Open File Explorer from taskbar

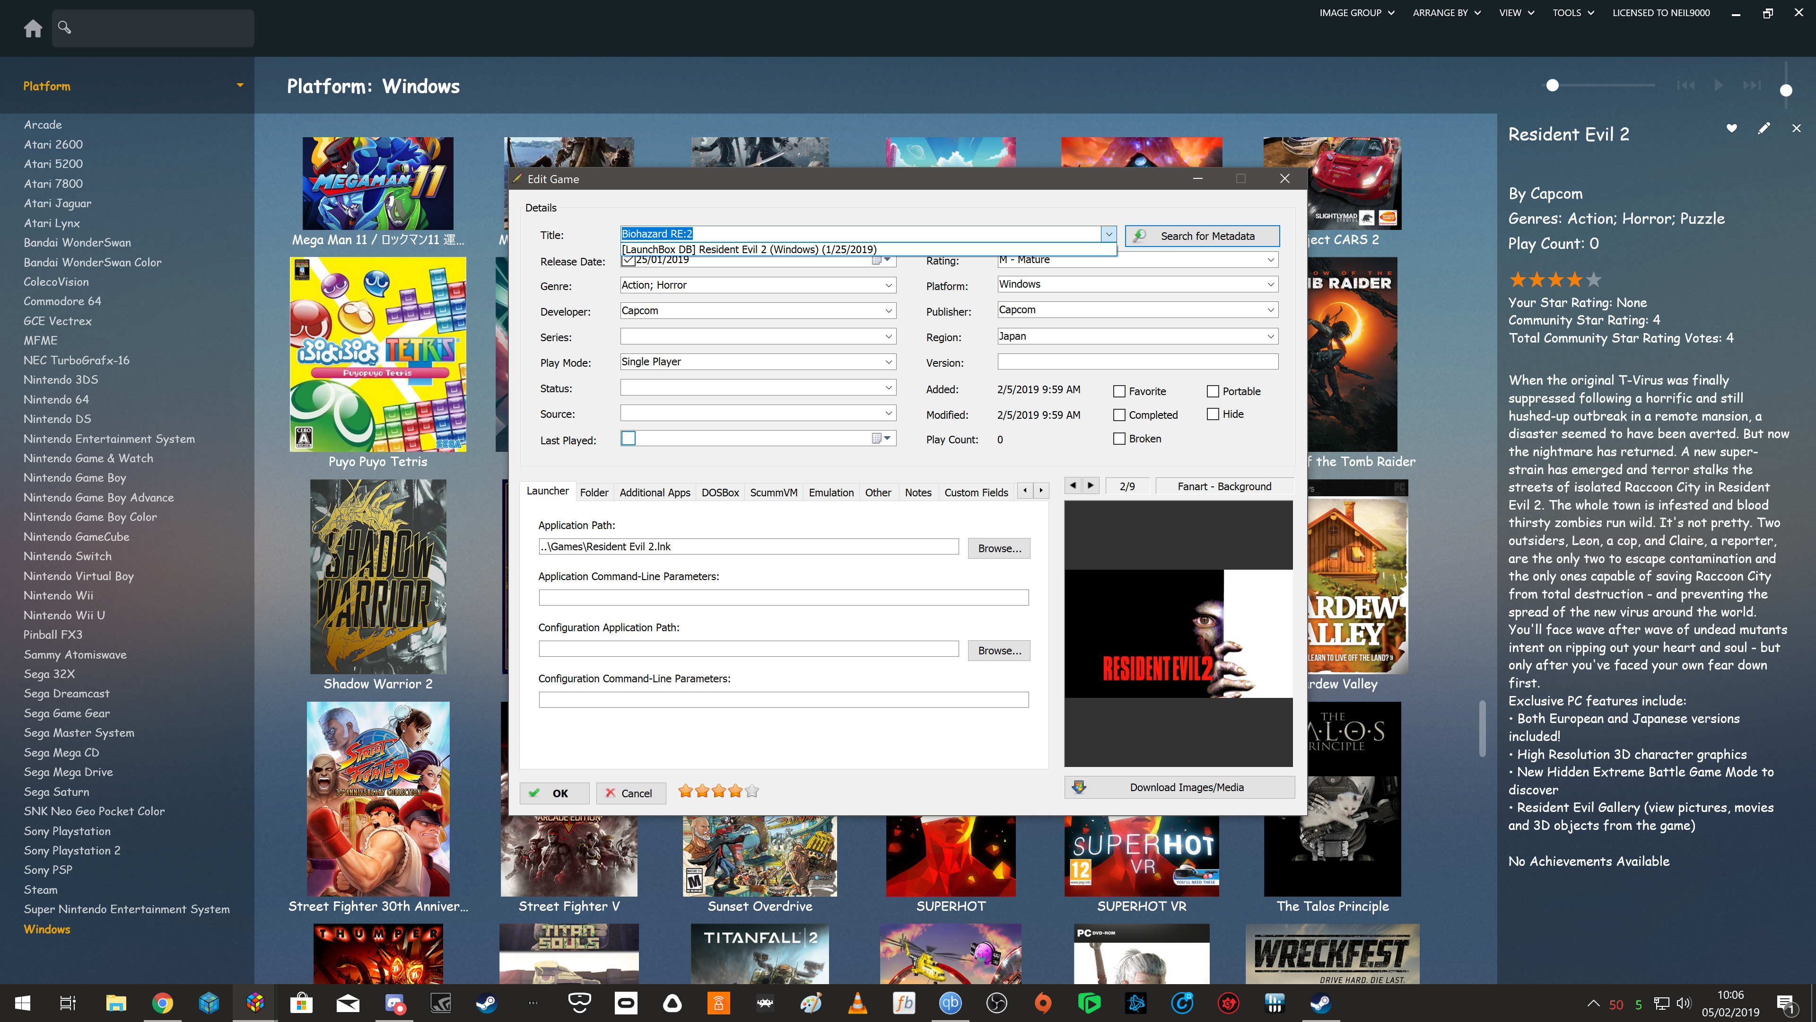(115, 1003)
